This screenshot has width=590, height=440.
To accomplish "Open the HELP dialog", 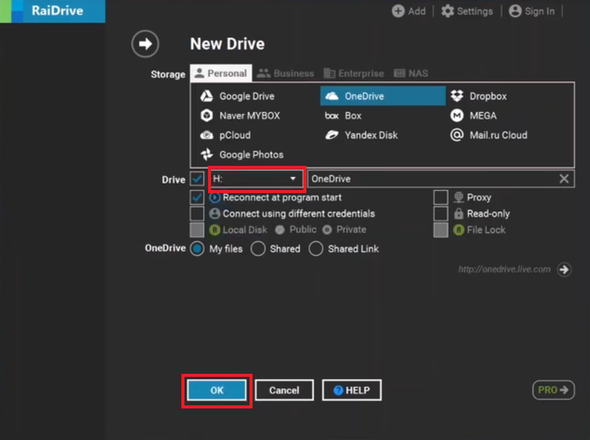I will pyautogui.click(x=352, y=390).
